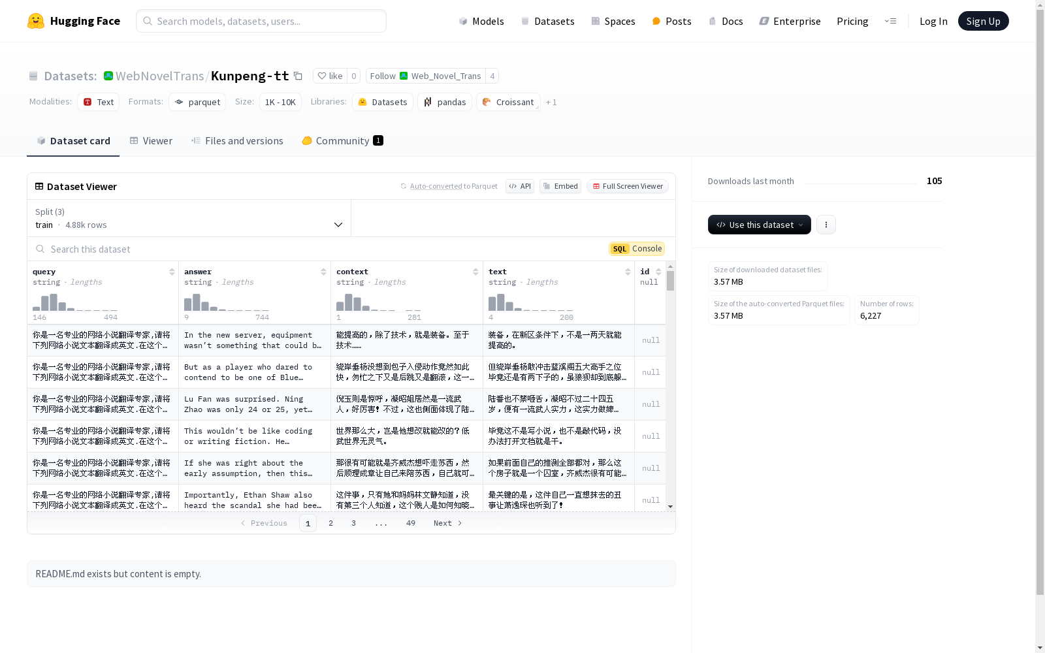Click the Datasets breadcrumb icon

(33, 76)
